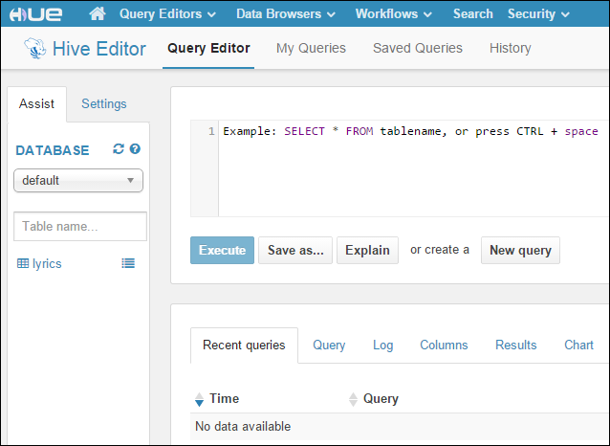Expand the Security menu
This screenshot has width=610, height=446.
click(538, 14)
